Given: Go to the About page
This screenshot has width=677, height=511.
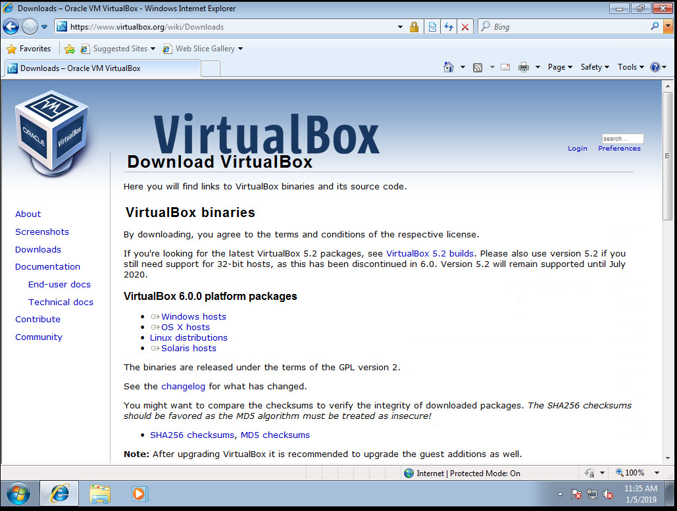Looking at the screenshot, I should pos(28,214).
